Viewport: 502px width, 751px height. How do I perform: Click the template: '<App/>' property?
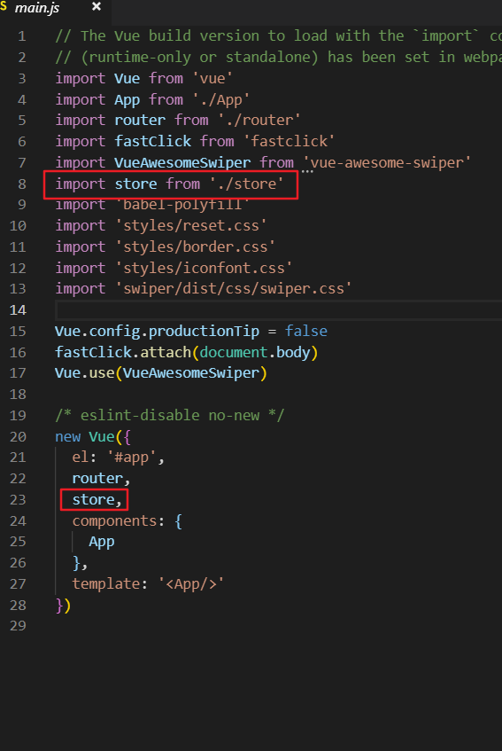coord(148,583)
